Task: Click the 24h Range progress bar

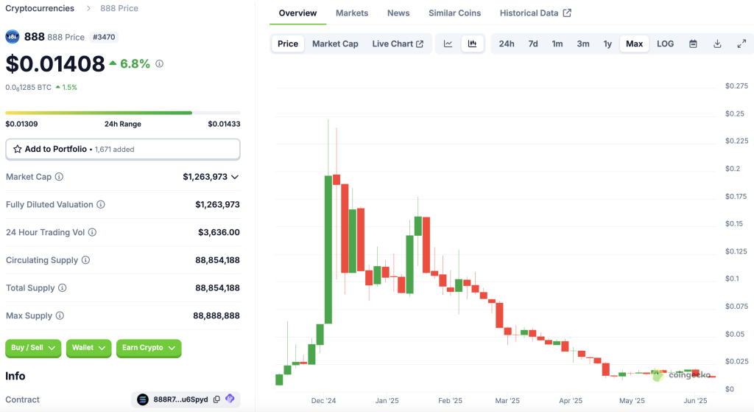Action: (x=123, y=113)
